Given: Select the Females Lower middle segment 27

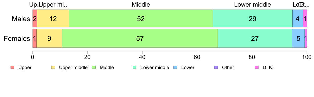Looking at the screenshot, I should 255,38.
